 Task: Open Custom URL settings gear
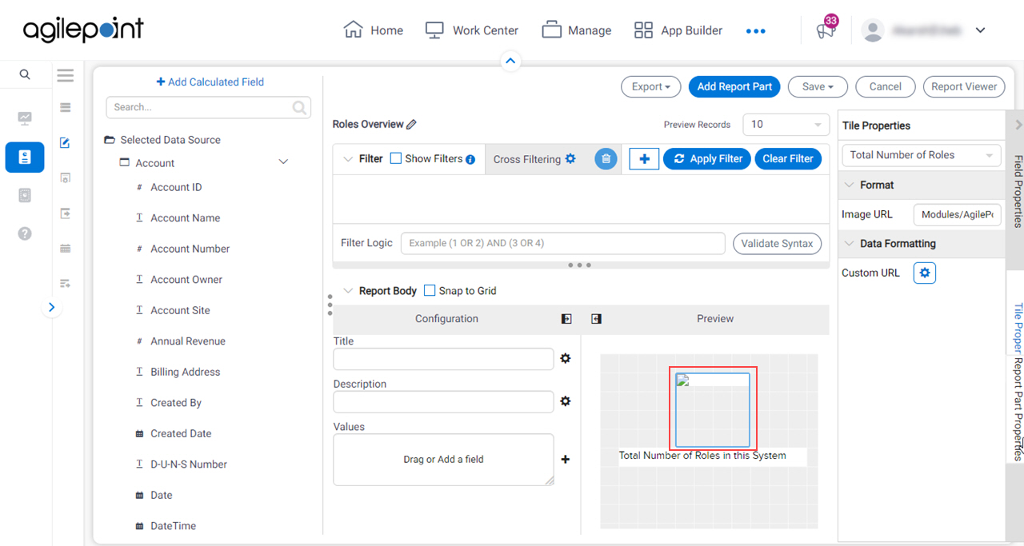[925, 273]
